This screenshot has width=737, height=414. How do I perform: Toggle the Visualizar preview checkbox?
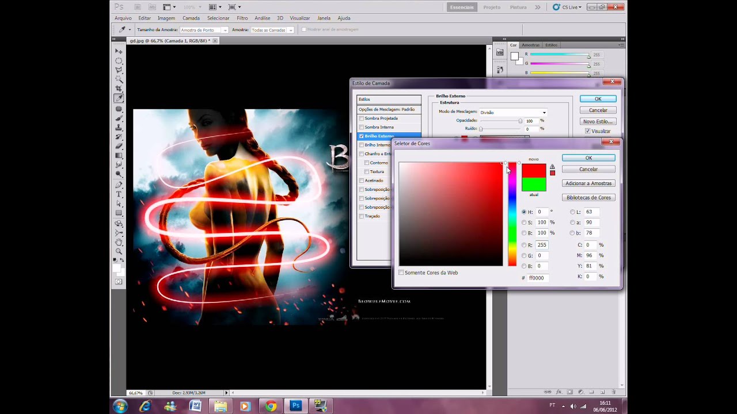pyautogui.click(x=587, y=131)
